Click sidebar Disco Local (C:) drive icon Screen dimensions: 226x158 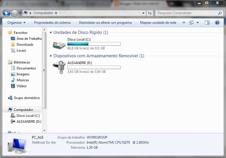tap(13, 115)
